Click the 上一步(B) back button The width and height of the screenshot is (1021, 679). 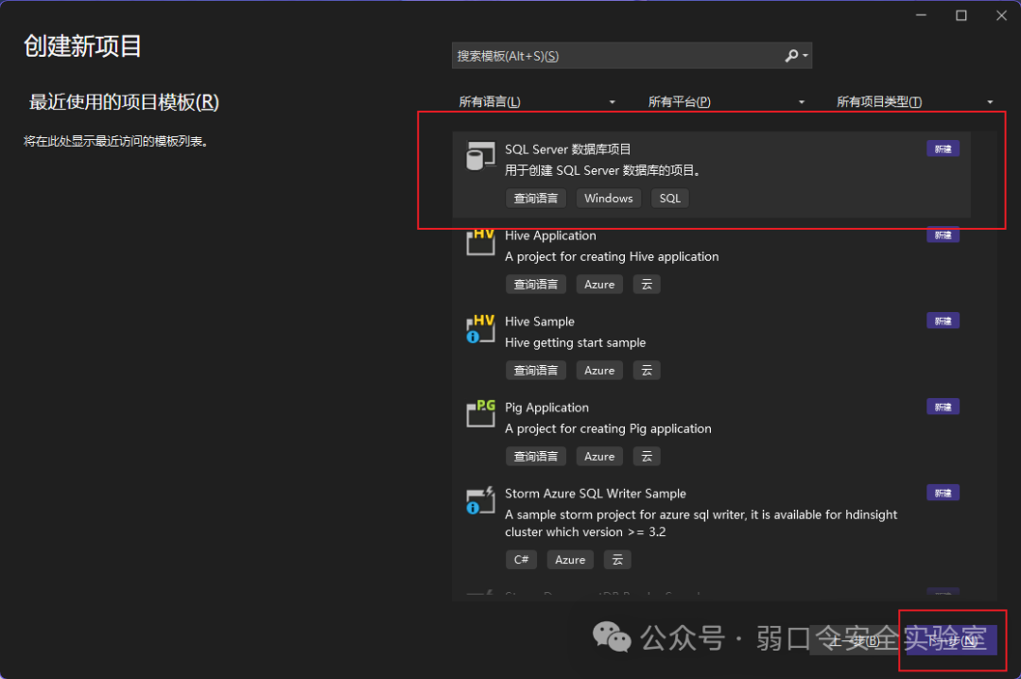[x=856, y=641]
